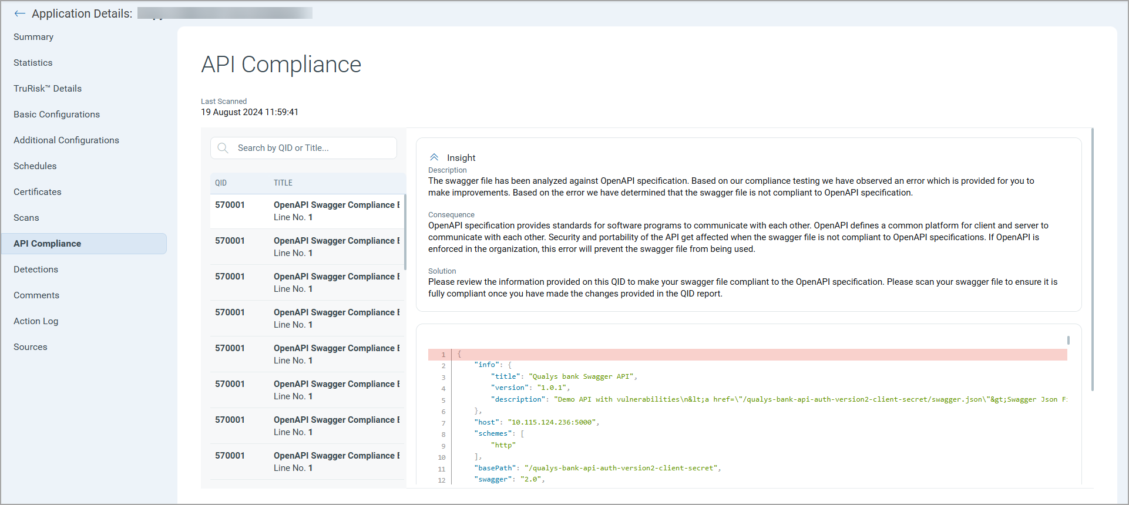This screenshot has height=505, width=1129.
Task: Click the "version": "1.0.1" line
Action: click(530, 388)
